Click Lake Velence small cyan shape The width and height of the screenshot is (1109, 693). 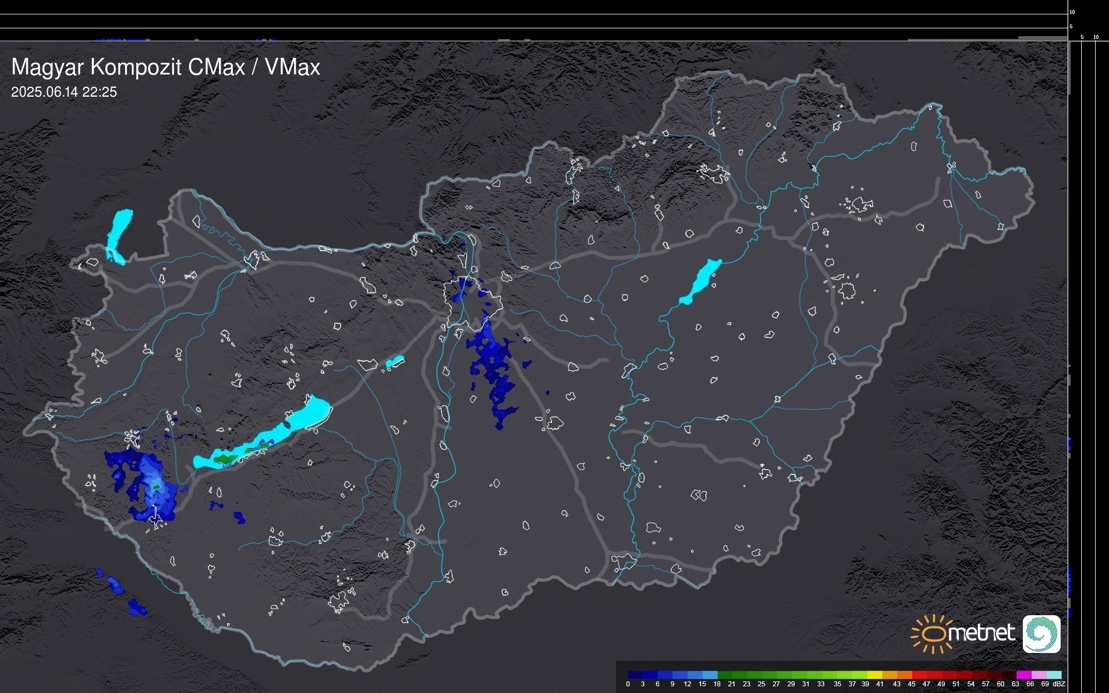[395, 362]
